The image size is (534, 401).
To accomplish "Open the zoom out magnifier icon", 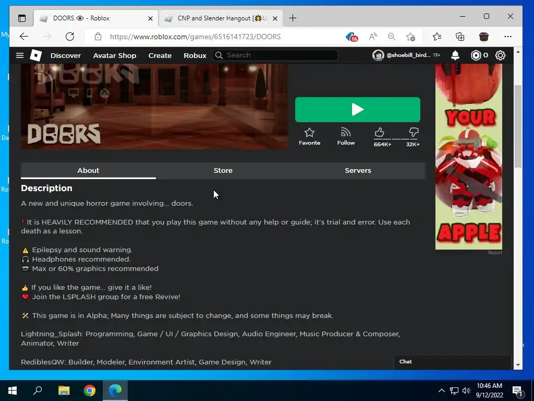I will 391,37.
